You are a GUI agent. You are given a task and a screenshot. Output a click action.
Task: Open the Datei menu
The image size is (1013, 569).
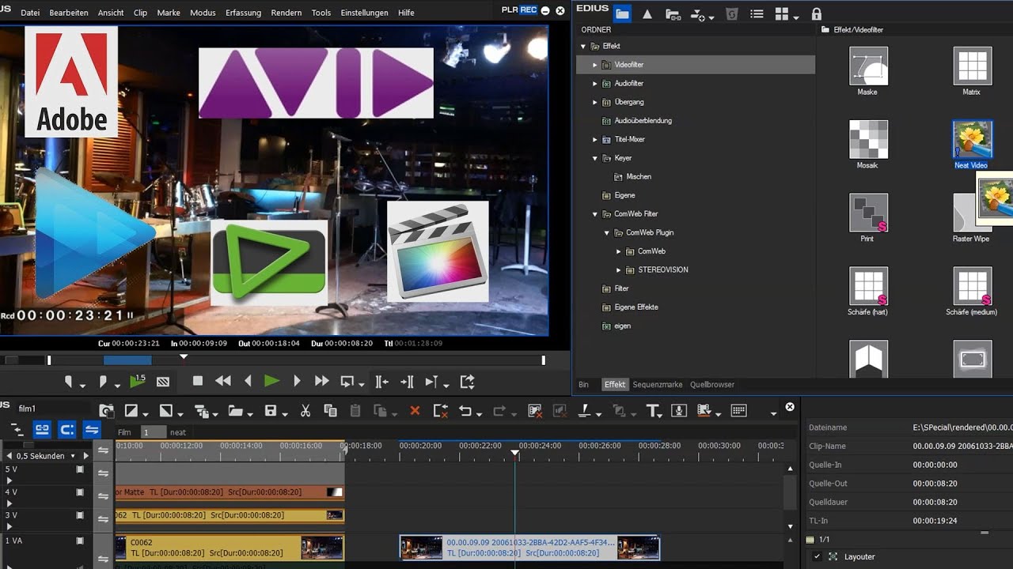tap(30, 13)
